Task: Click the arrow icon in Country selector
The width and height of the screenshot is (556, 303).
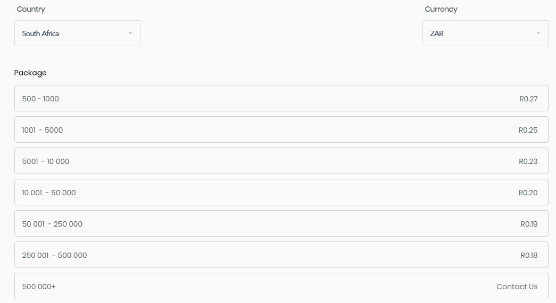Action: [130, 33]
